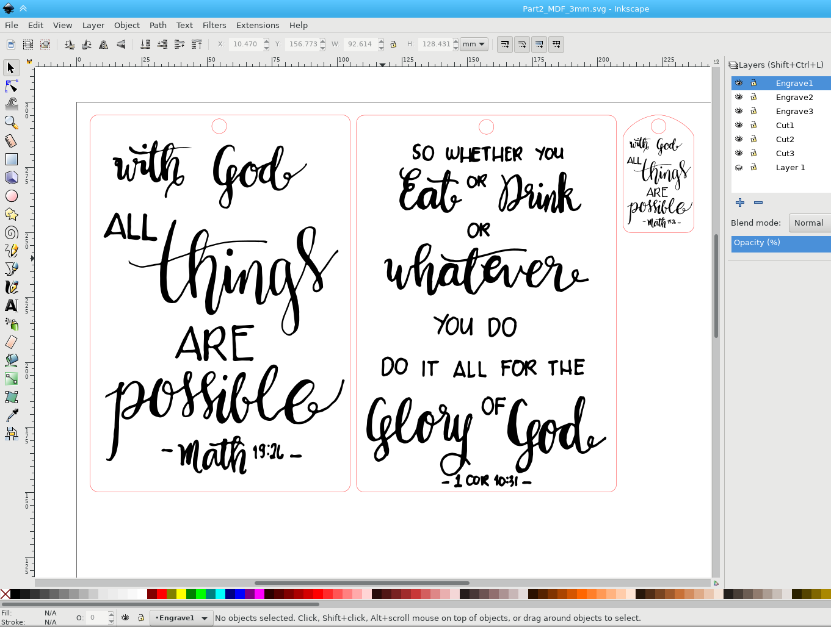Select the Pencil freehand tool
The height and width of the screenshot is (627, 831).
click(x=11, y=251)
